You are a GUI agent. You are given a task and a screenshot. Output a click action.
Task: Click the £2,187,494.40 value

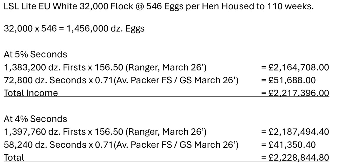(x=295, y=132)
